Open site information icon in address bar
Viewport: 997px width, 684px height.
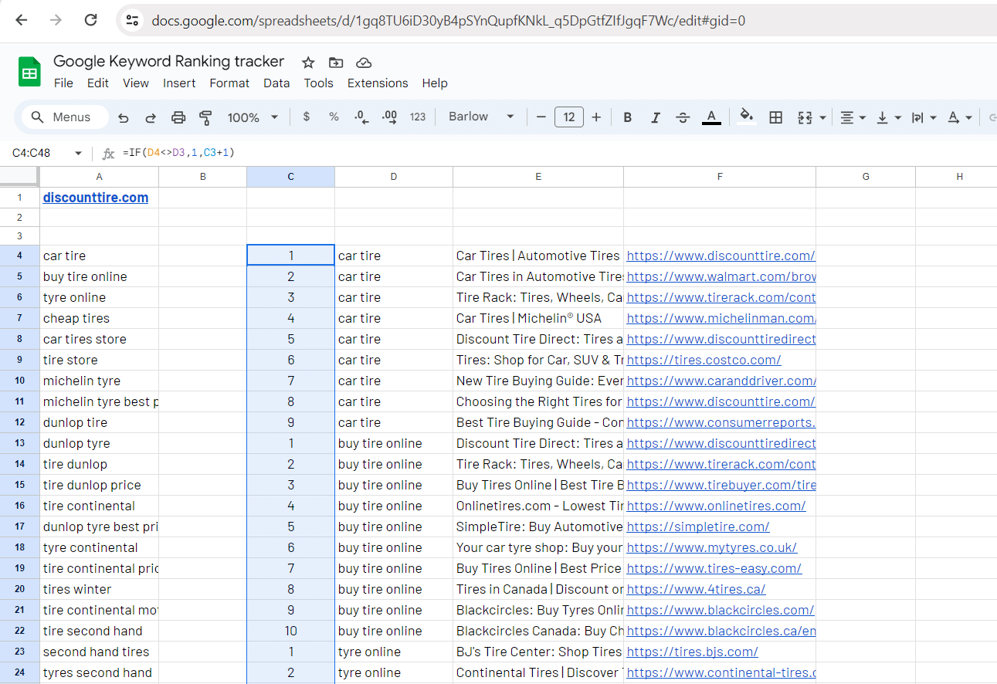pos(133,21)
